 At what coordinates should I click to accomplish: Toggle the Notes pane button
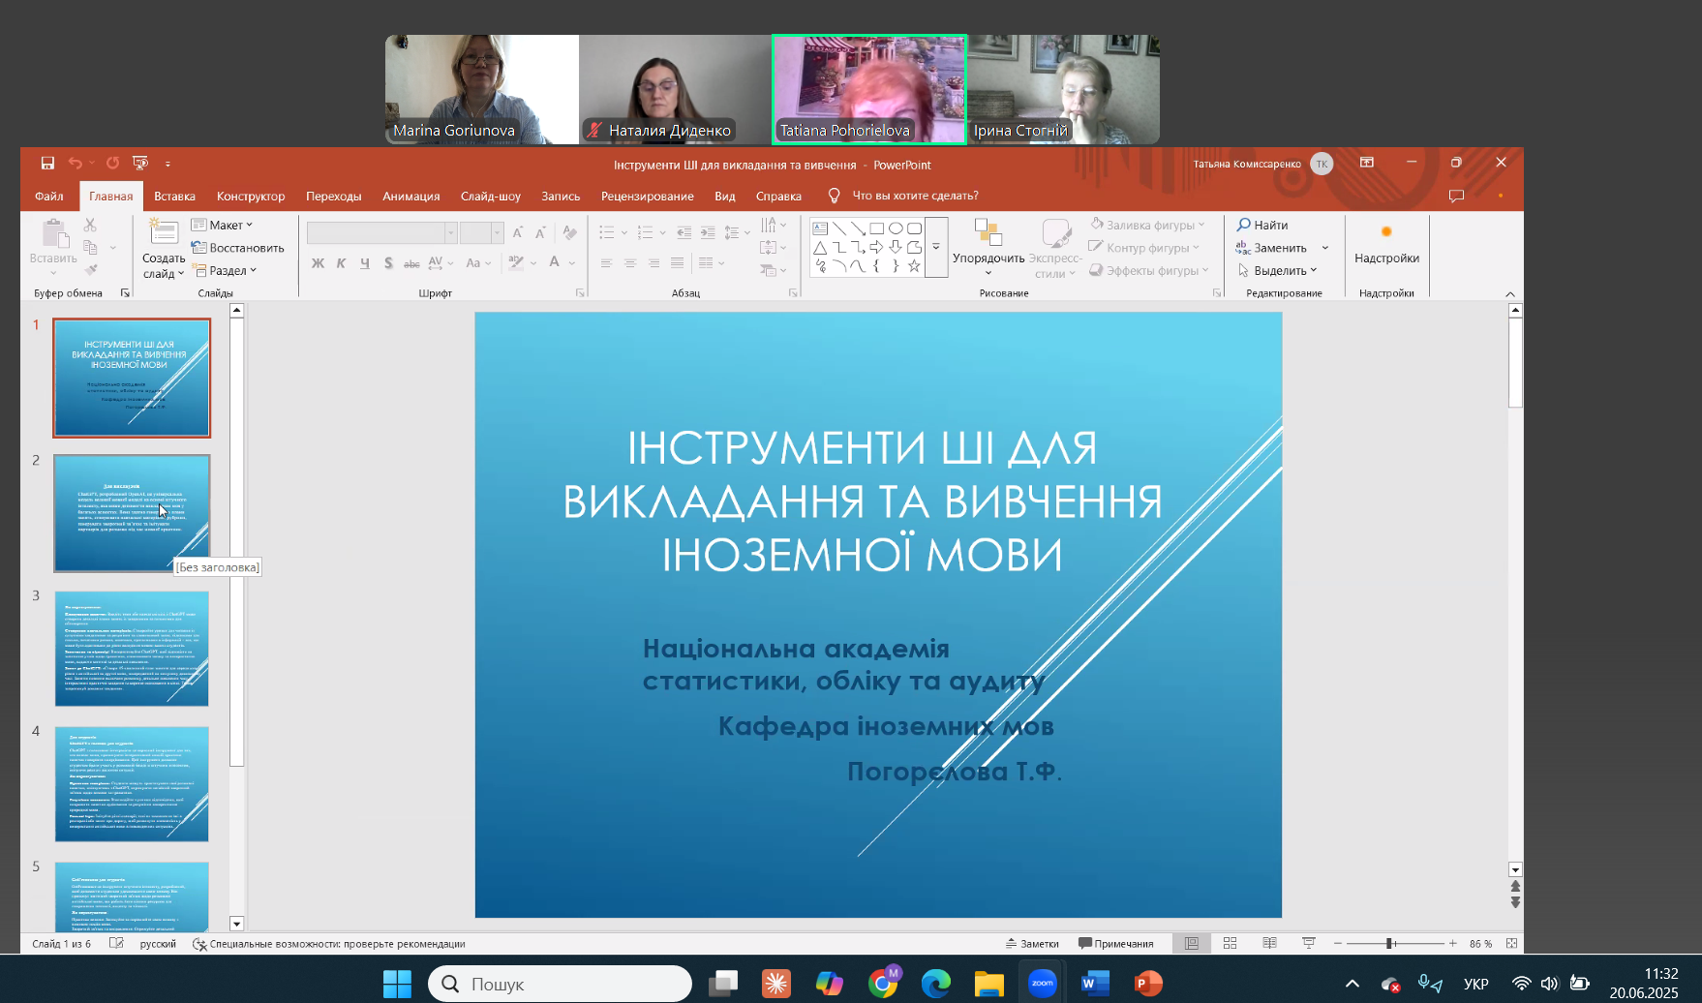pyautogui.click(x=1032, y=943)
